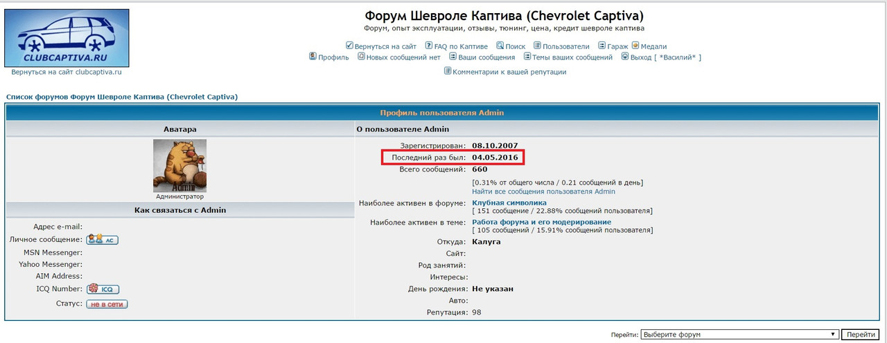Screen dimensions: 887x343
Task: Open 'Вернуться на сайт' menu link
Action: coord(385,46)
